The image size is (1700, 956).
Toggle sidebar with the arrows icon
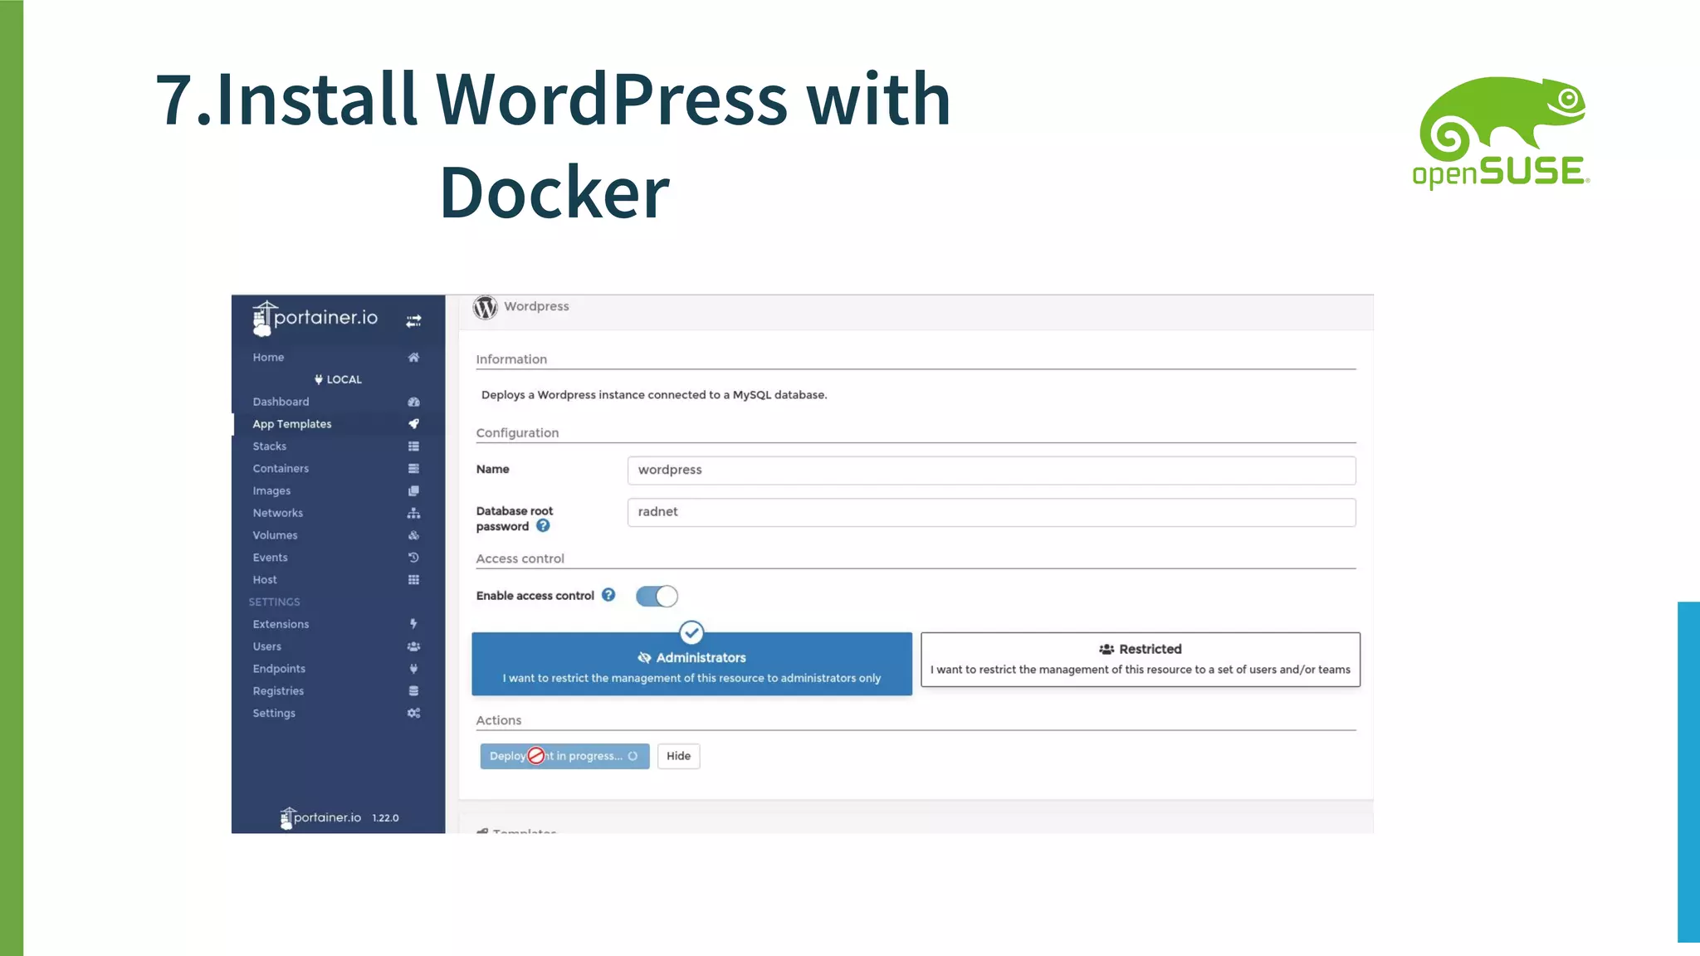click(x=413, y=320)
